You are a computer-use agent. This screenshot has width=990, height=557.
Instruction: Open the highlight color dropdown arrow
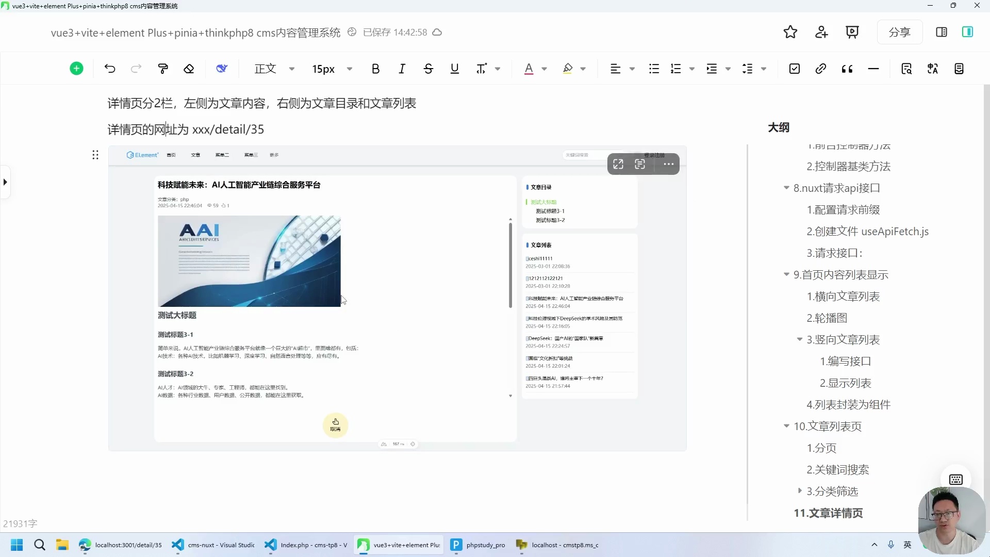[583, 69]
